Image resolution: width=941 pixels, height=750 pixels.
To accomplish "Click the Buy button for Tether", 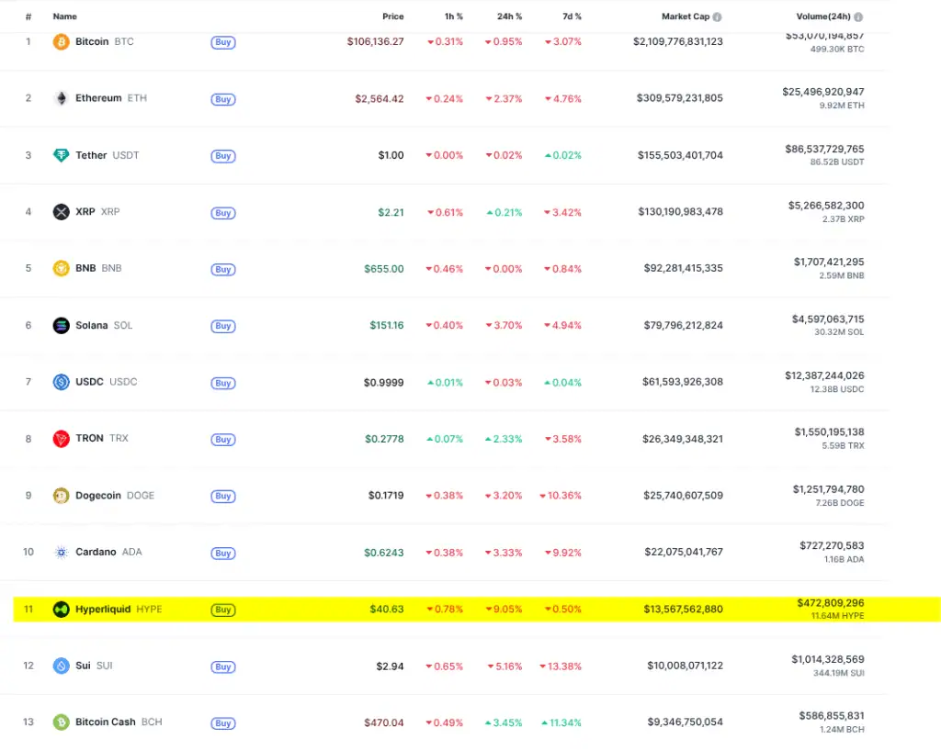I will (222, 156).
